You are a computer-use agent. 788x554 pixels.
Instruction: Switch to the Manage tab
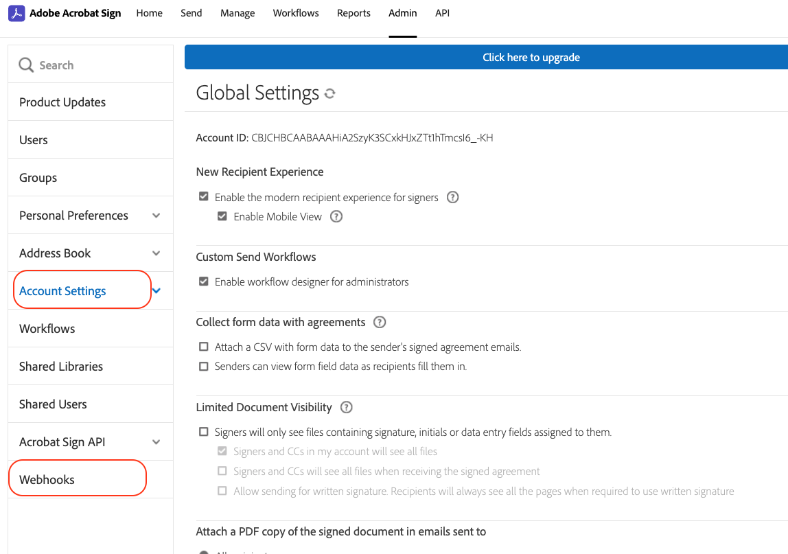[x=237, y=13]
